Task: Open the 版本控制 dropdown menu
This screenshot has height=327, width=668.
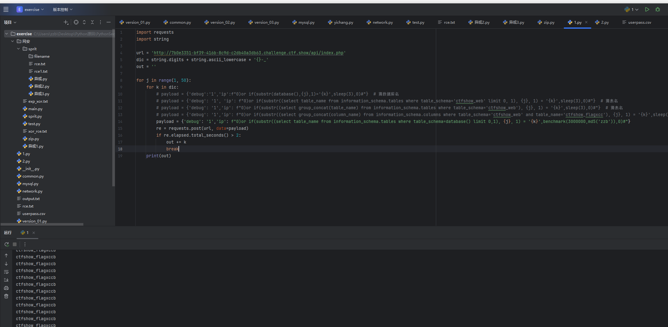Action: (62, 9)
